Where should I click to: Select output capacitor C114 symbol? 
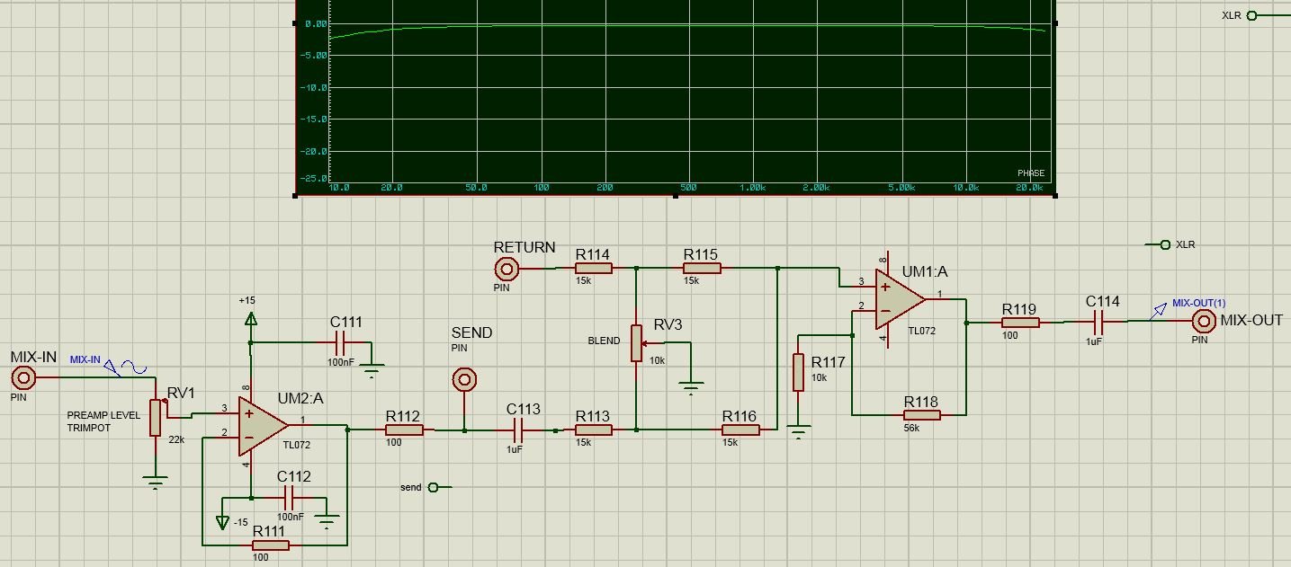click(1099, 322)
